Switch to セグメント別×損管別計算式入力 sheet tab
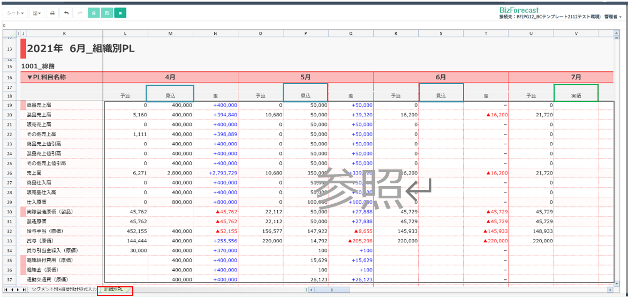The image size is (628, 297). click(65, 289)
